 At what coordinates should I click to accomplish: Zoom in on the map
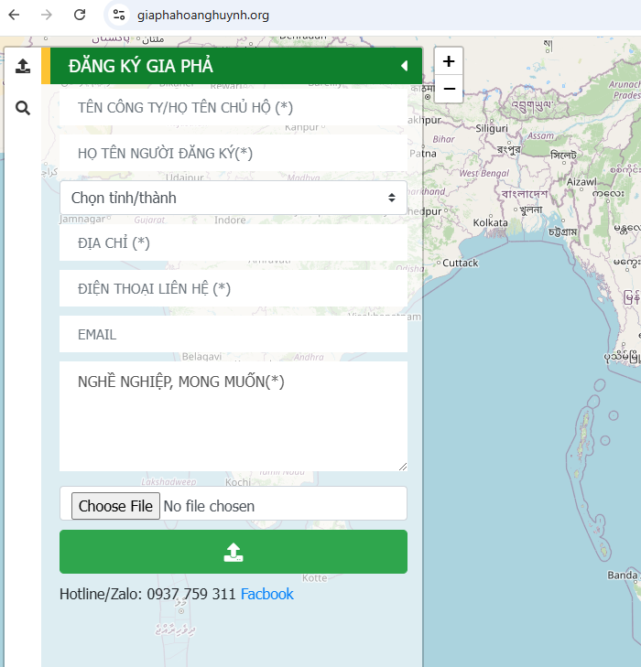coord(449,61)
